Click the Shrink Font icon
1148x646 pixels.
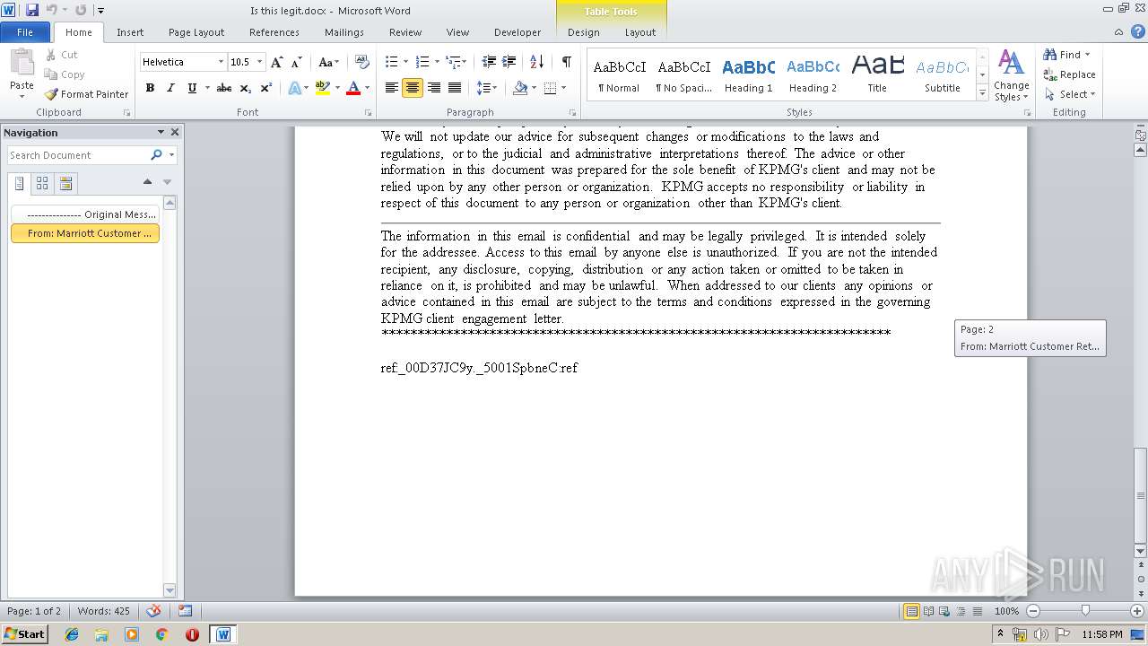[x=297, y=62]
